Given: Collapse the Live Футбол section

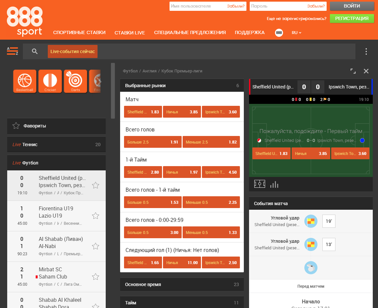Looking at the screenshot, I should 56,163.
